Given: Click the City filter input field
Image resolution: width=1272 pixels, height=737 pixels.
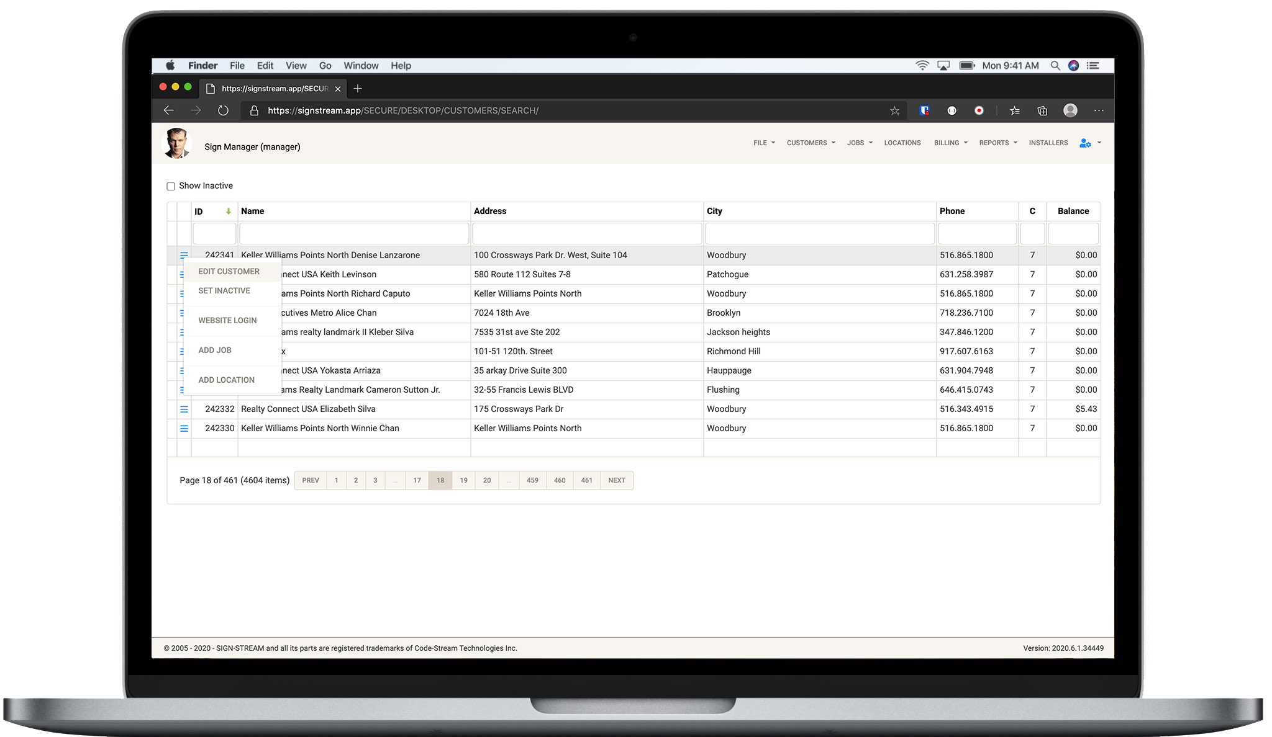Looking at the screenshot, I should [820, 234].
